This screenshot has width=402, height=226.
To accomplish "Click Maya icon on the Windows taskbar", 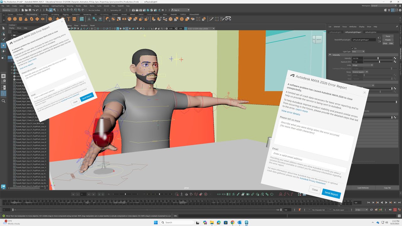I will pos(246,223).
